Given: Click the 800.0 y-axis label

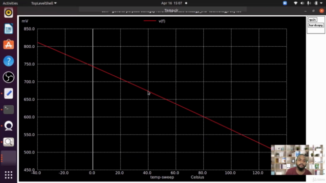Looking at the screenshot, I should 29,46.
